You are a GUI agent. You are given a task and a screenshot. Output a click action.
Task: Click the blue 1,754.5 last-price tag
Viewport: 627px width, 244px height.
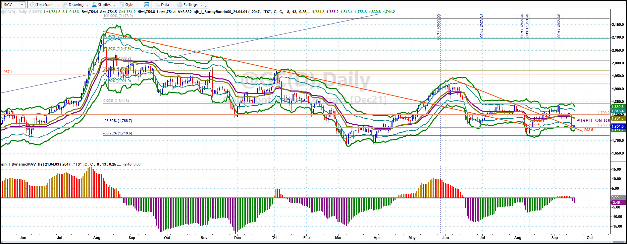618,126
